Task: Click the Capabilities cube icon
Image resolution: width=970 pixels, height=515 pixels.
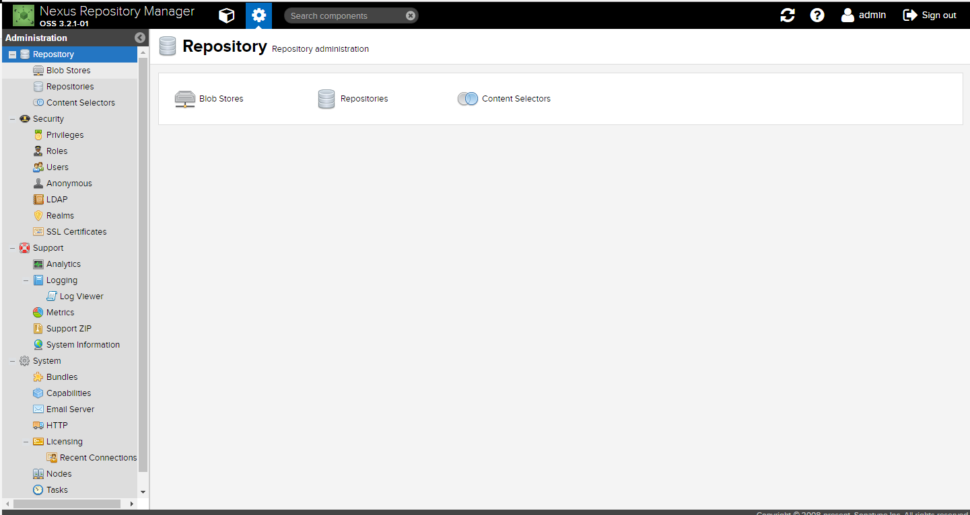Action: click(38, 393)
